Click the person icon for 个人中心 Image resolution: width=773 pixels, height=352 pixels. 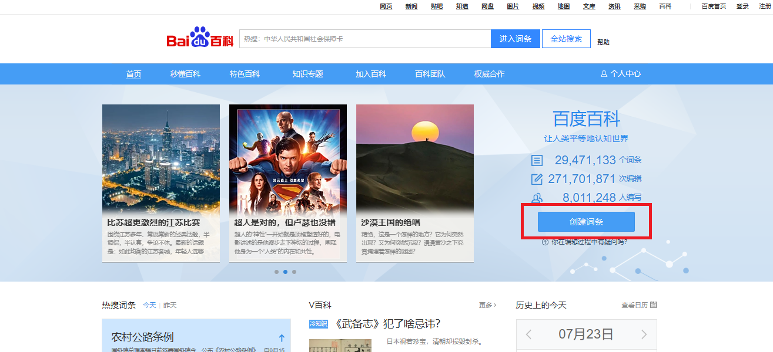click(604, 74)
